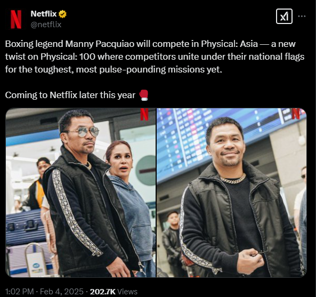Click the Netflix red N profile avatar
Screen dimensions: 316x297
click(16, 19)
